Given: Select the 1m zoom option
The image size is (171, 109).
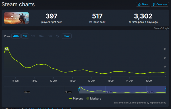Looking at the screenshot, I should point(33,36).
